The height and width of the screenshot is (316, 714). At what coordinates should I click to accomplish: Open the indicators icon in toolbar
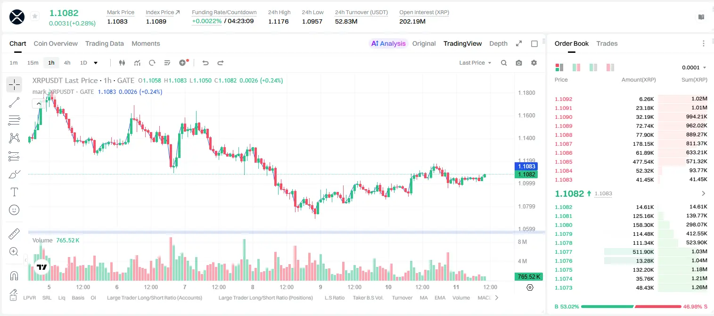click(x=137, y=63)
